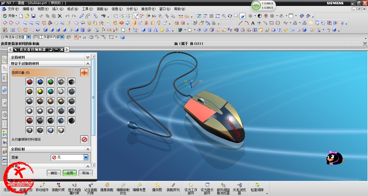Screen dimensions: 368x196
Task: Click the Cancel (取消) button
Action: [86, 173]
